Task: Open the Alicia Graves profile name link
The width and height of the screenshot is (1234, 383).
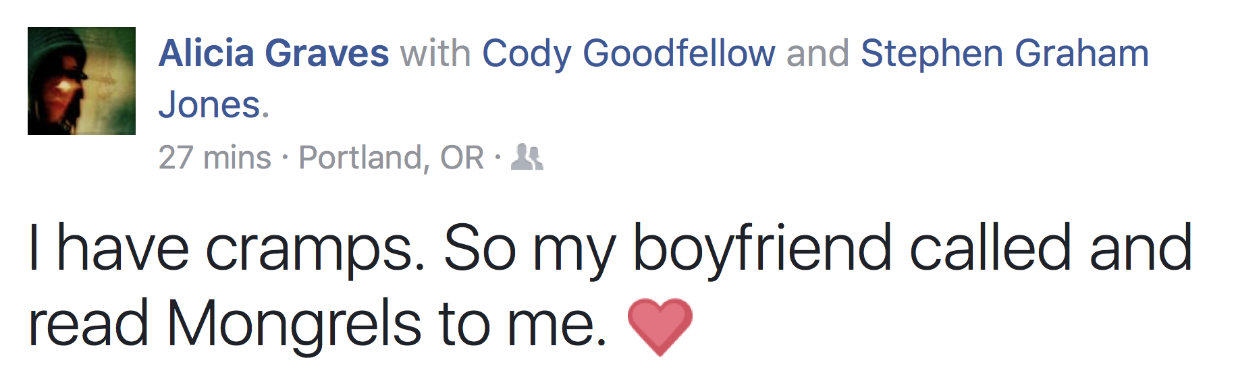Action: [x=273, y=53]
